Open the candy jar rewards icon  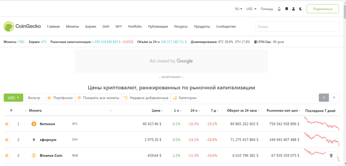(x=279, y=9)
